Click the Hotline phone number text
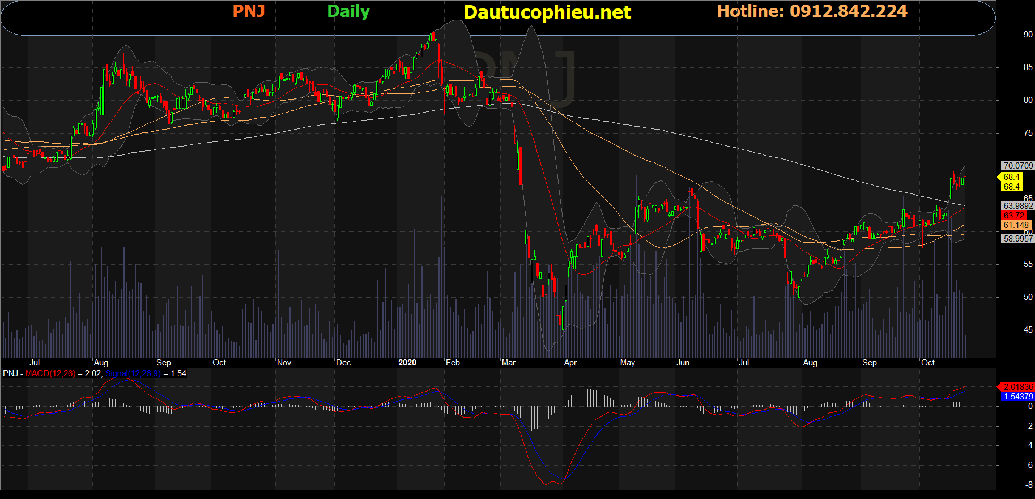Screen dimensions: 1035x499 coord(812,11)
